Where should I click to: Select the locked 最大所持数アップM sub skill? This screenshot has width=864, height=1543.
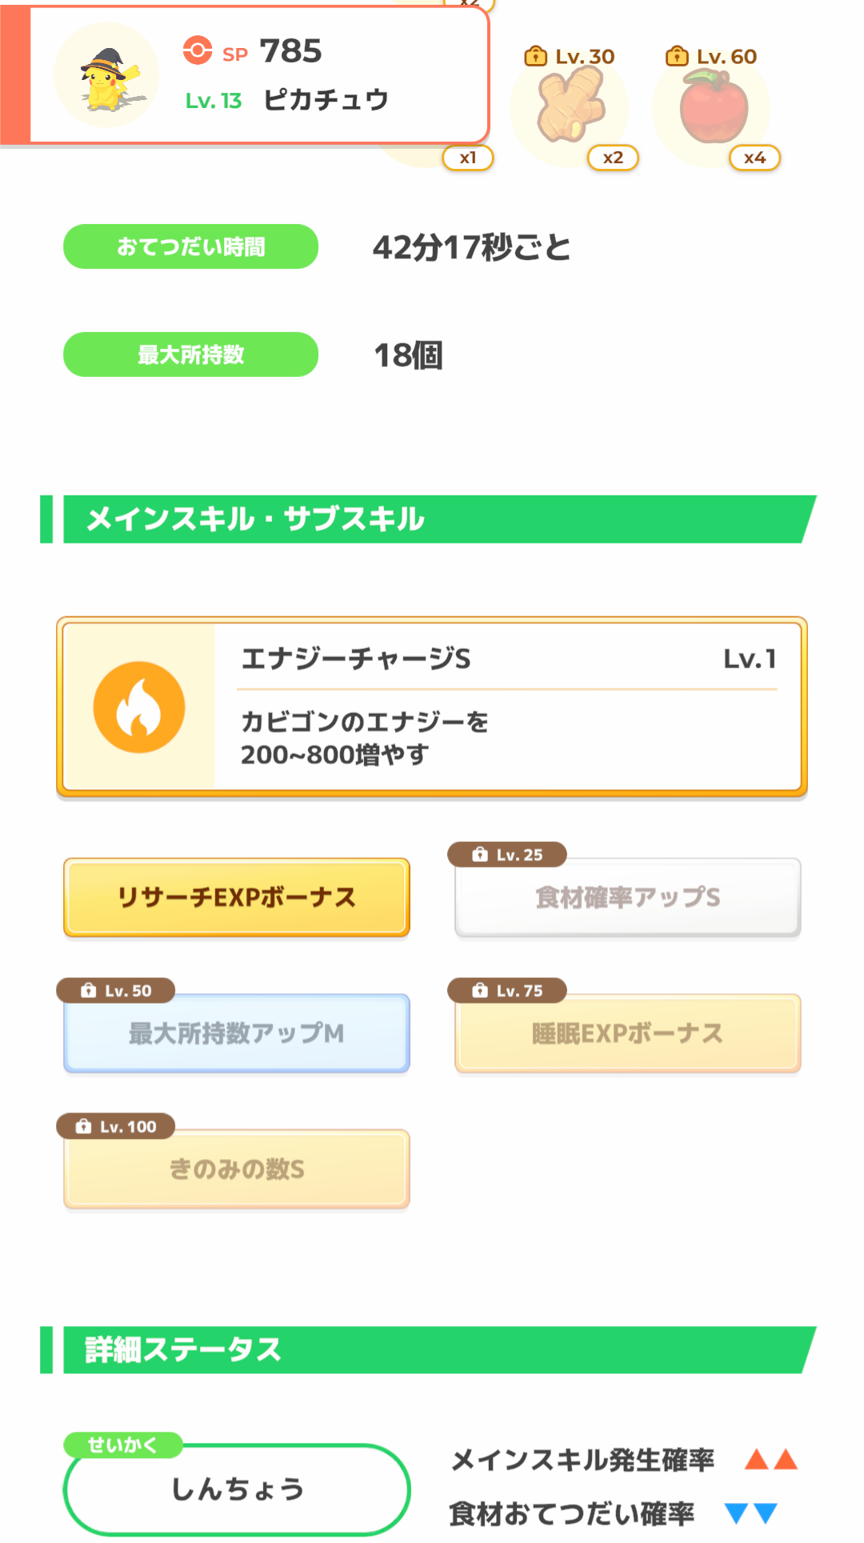point(237,1033)
